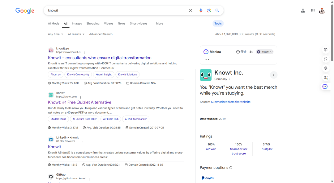Open Summarized from the website link
334x183 pixels.
[x=231, y=102]
